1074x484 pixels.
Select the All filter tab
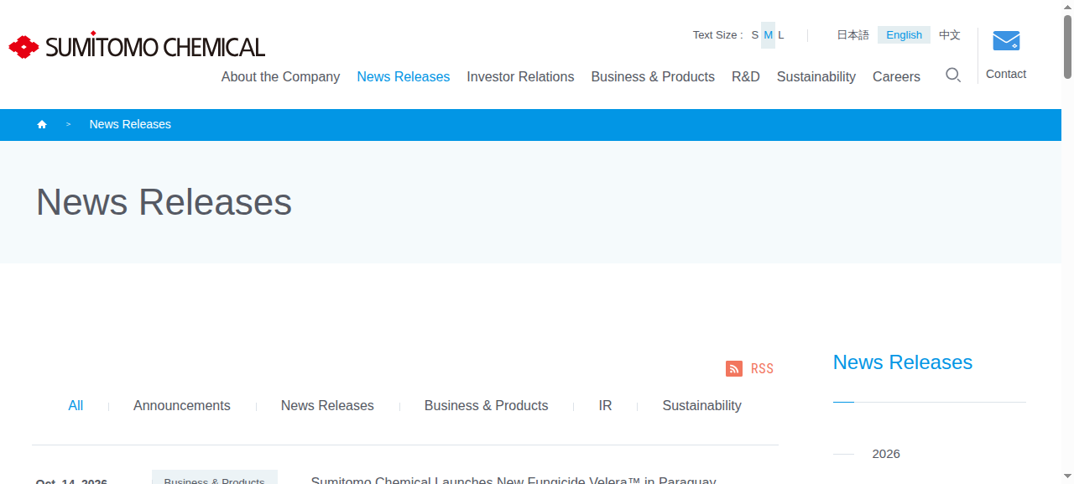76,406
